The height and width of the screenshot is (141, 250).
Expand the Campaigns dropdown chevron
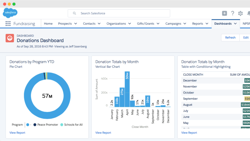(185, 24)
